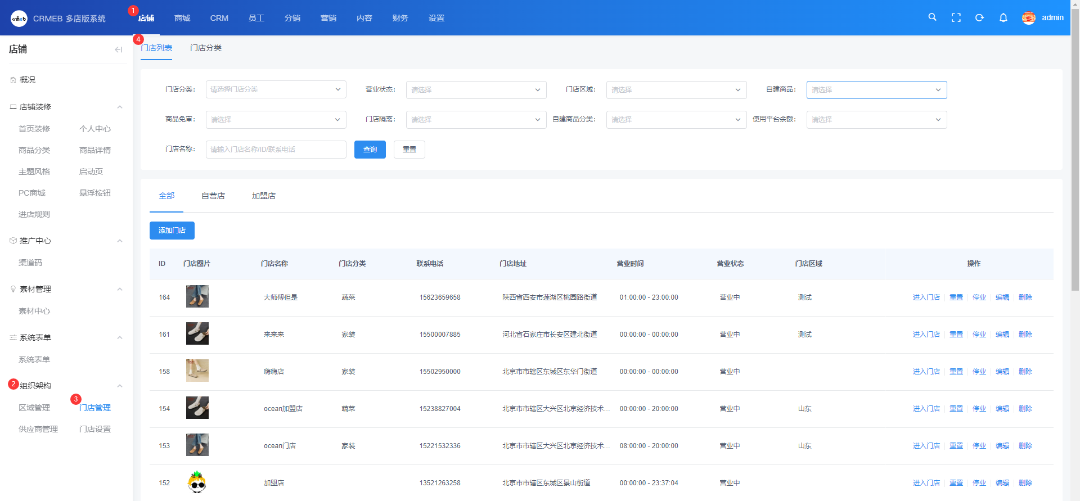Collapse the 店铺装修 sidebar group
The height and width of the screenshot is (501, 1080).
tap(119, 107)
